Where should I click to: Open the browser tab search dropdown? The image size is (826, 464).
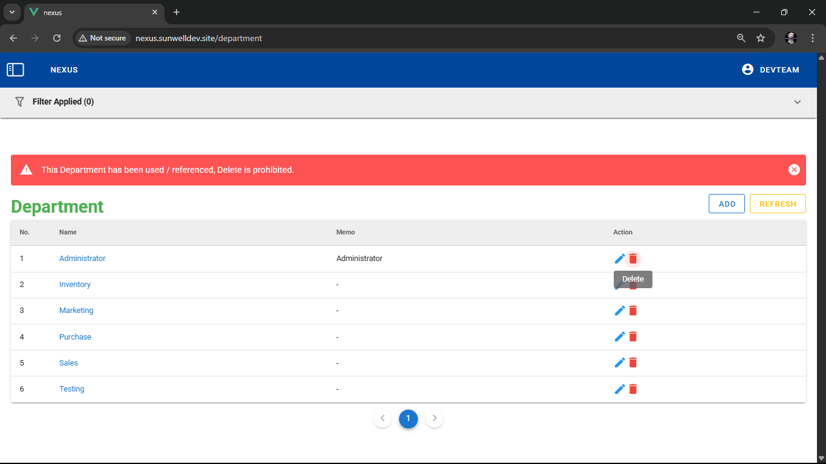[x=11, y=12]
